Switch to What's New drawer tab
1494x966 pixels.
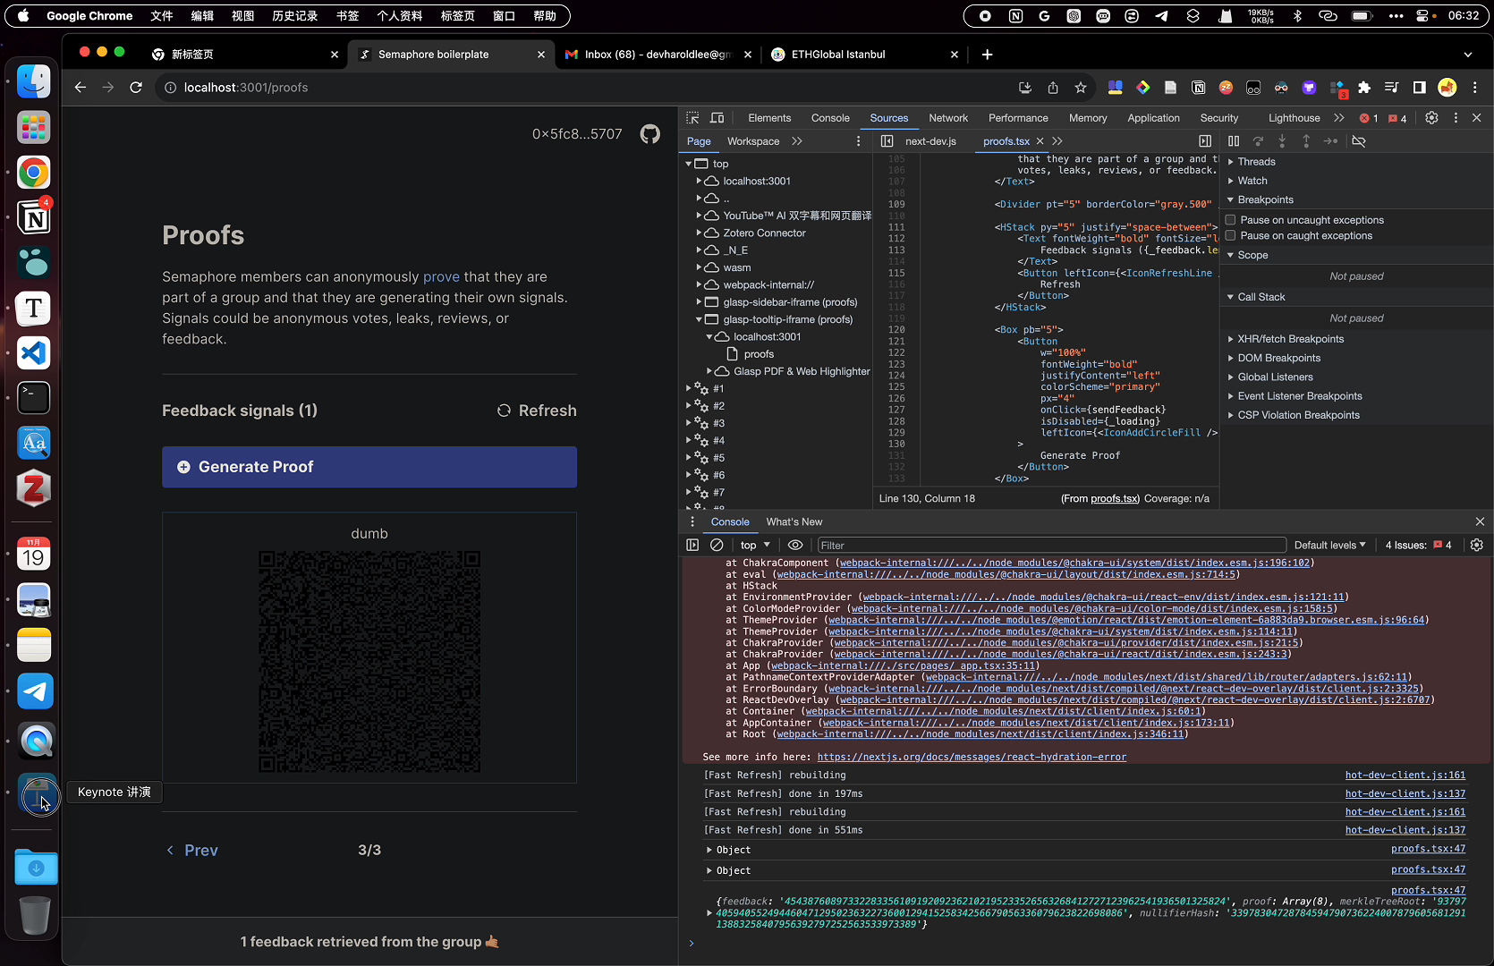(x=794, y=521)
